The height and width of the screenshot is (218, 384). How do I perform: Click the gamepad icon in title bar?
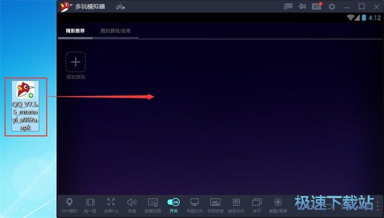(120, 6)
